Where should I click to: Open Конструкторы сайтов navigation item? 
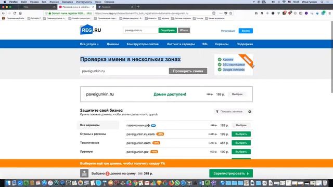[143, 44]
